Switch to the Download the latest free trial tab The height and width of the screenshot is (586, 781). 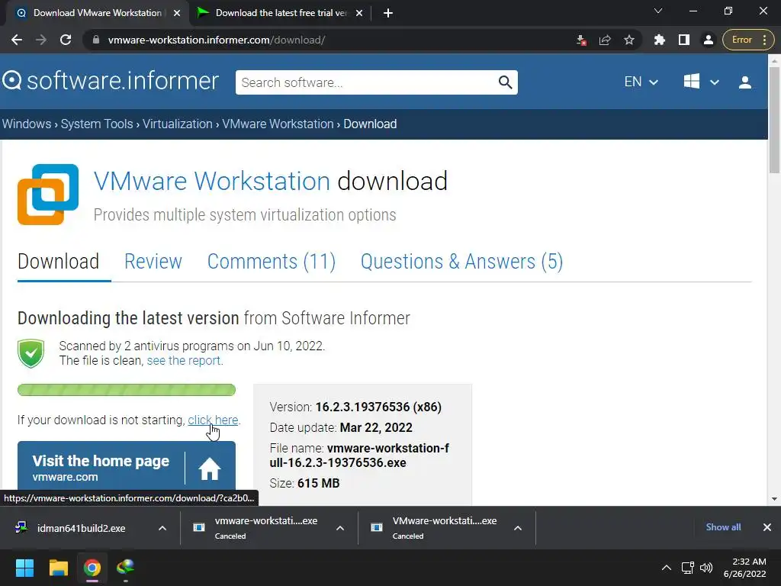281,13
